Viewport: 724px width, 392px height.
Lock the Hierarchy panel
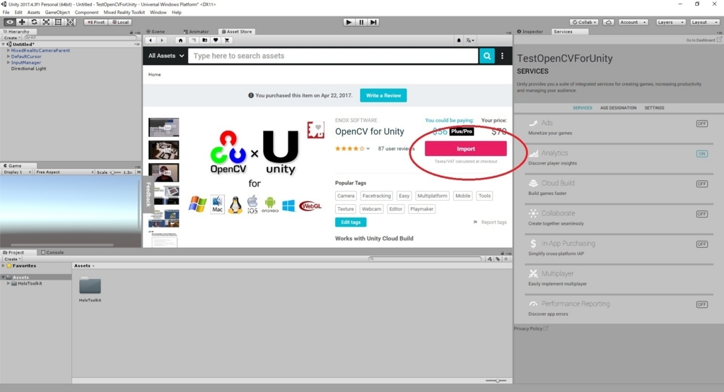[x=131, y=32]
